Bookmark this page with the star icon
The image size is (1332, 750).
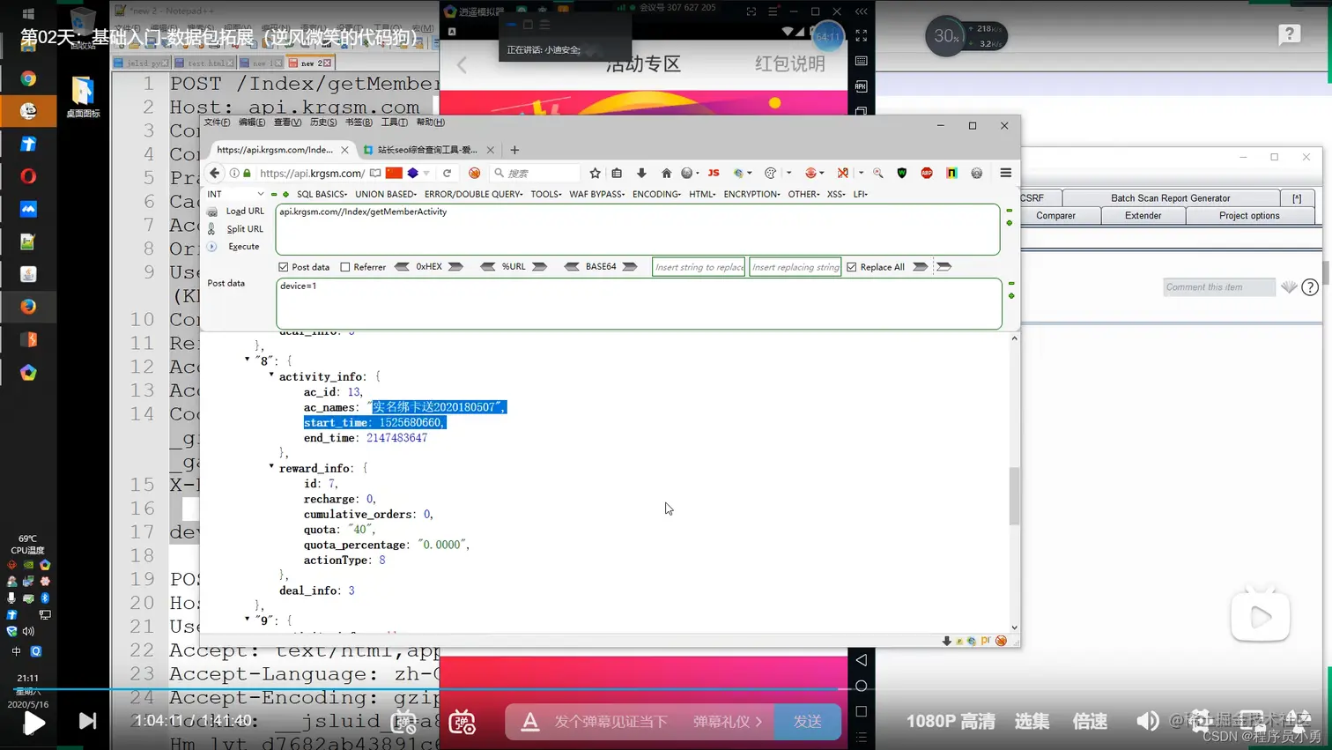596,173
